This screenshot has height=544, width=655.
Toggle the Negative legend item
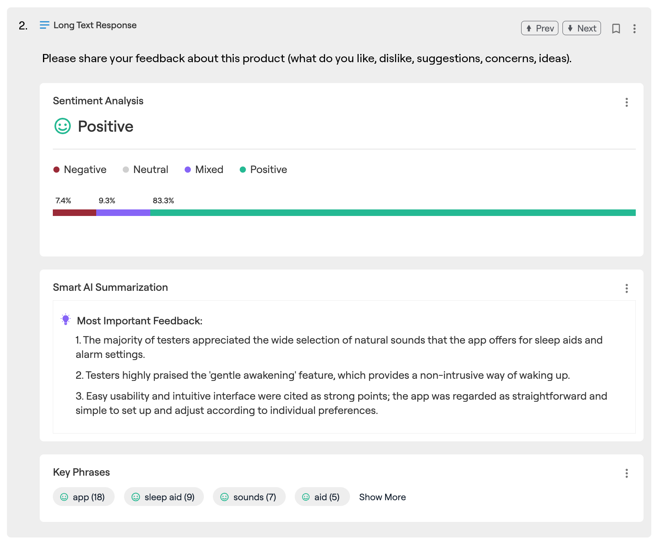(80, 170)
